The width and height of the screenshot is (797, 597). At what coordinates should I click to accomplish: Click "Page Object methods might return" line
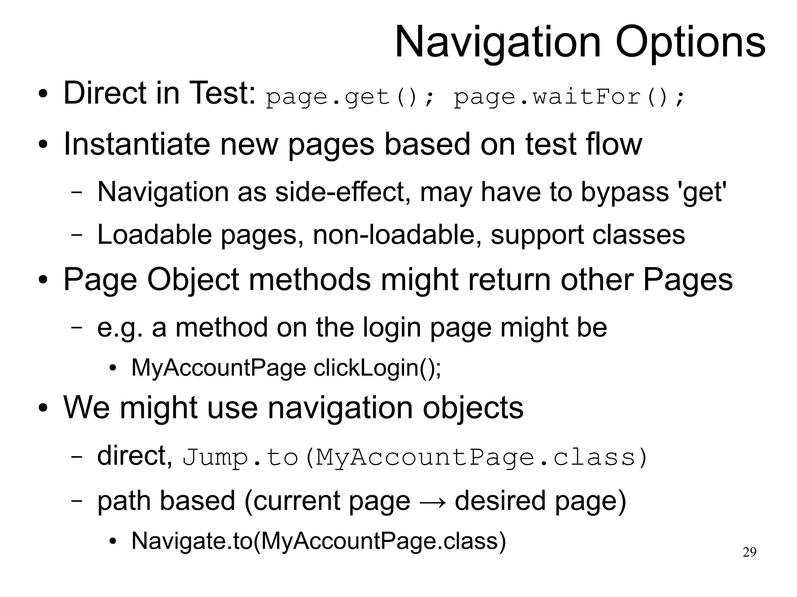tap(398, 280)
